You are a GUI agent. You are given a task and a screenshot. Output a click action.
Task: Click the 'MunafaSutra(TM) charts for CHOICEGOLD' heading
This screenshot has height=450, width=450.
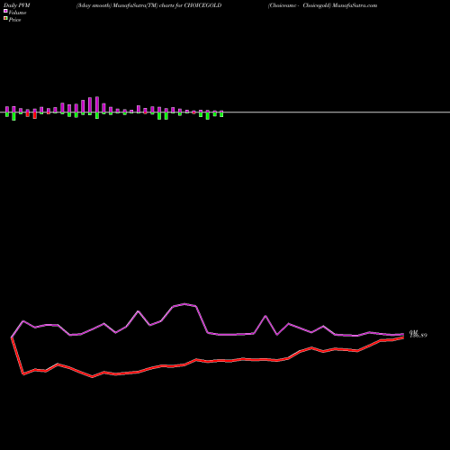point(167,5)
